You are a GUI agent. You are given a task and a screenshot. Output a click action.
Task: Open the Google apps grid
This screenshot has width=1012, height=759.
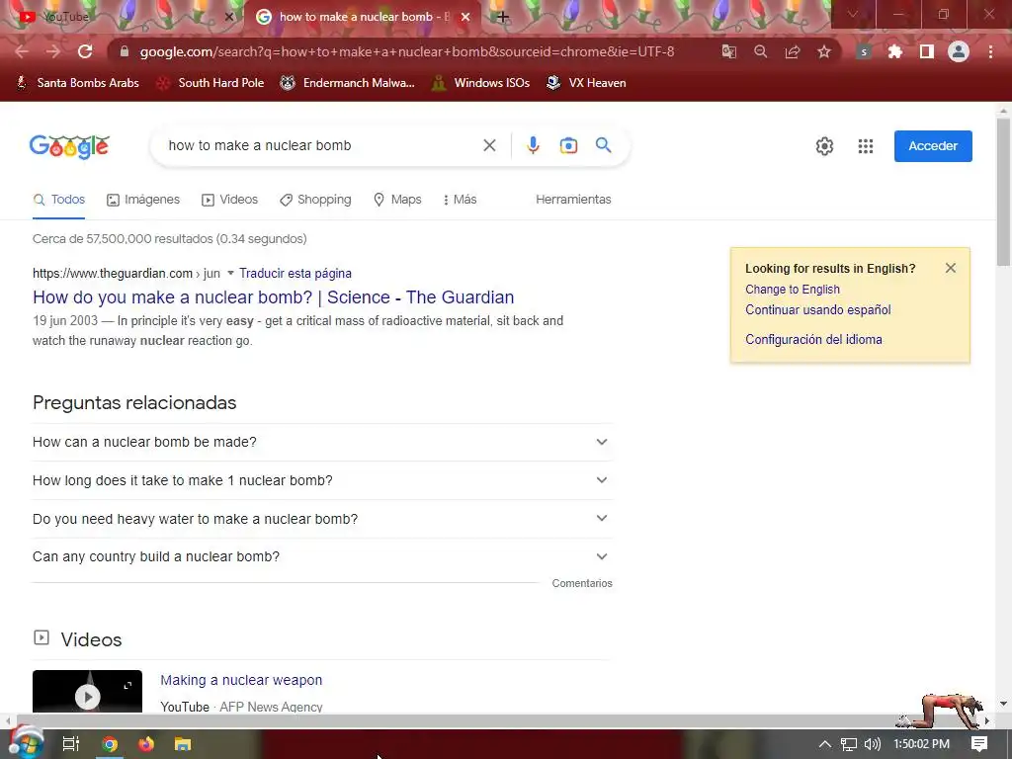(x=866, y=146)
